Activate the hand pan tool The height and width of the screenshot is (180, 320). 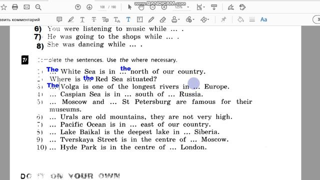[x=141, y=7]
